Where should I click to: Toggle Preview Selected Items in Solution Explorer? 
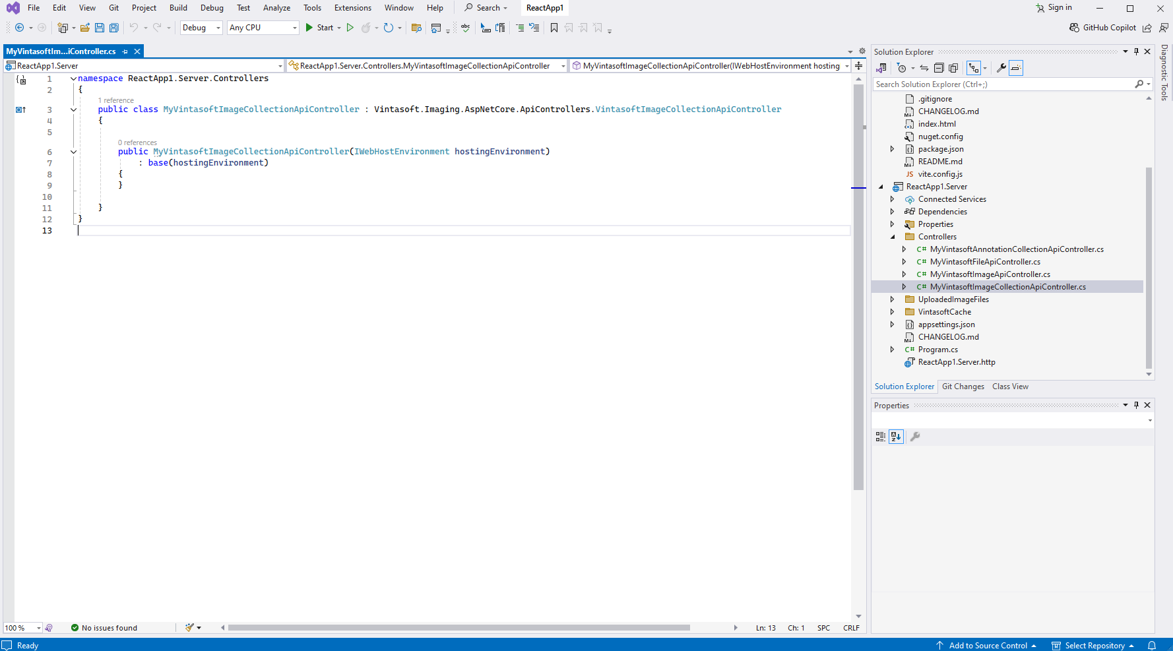1016,68
